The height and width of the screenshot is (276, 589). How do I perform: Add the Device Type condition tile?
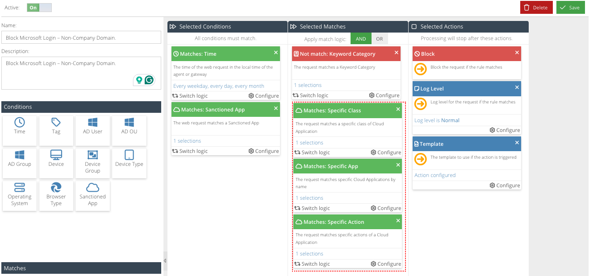point(129,163)
